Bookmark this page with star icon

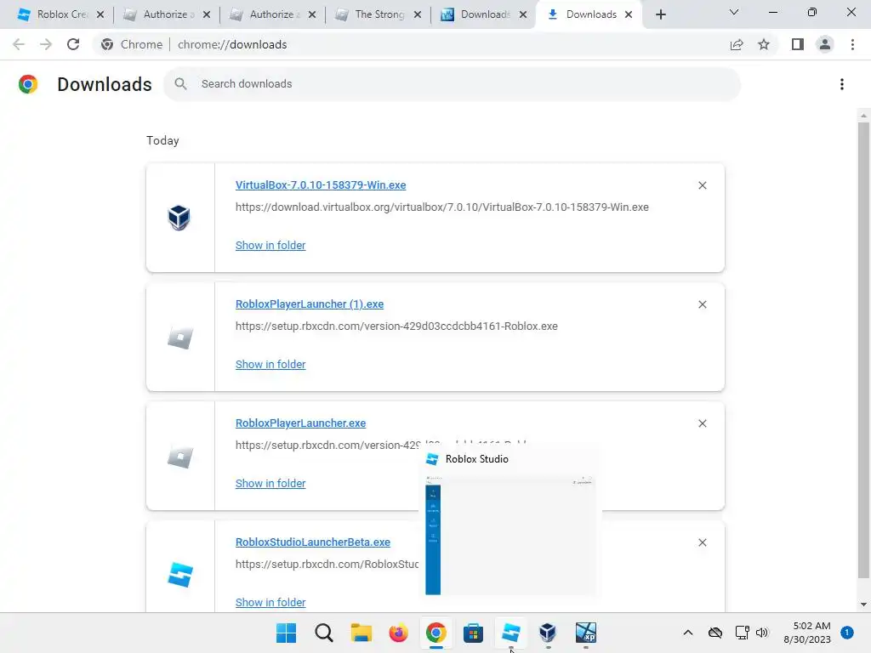(x=764, y=44)
